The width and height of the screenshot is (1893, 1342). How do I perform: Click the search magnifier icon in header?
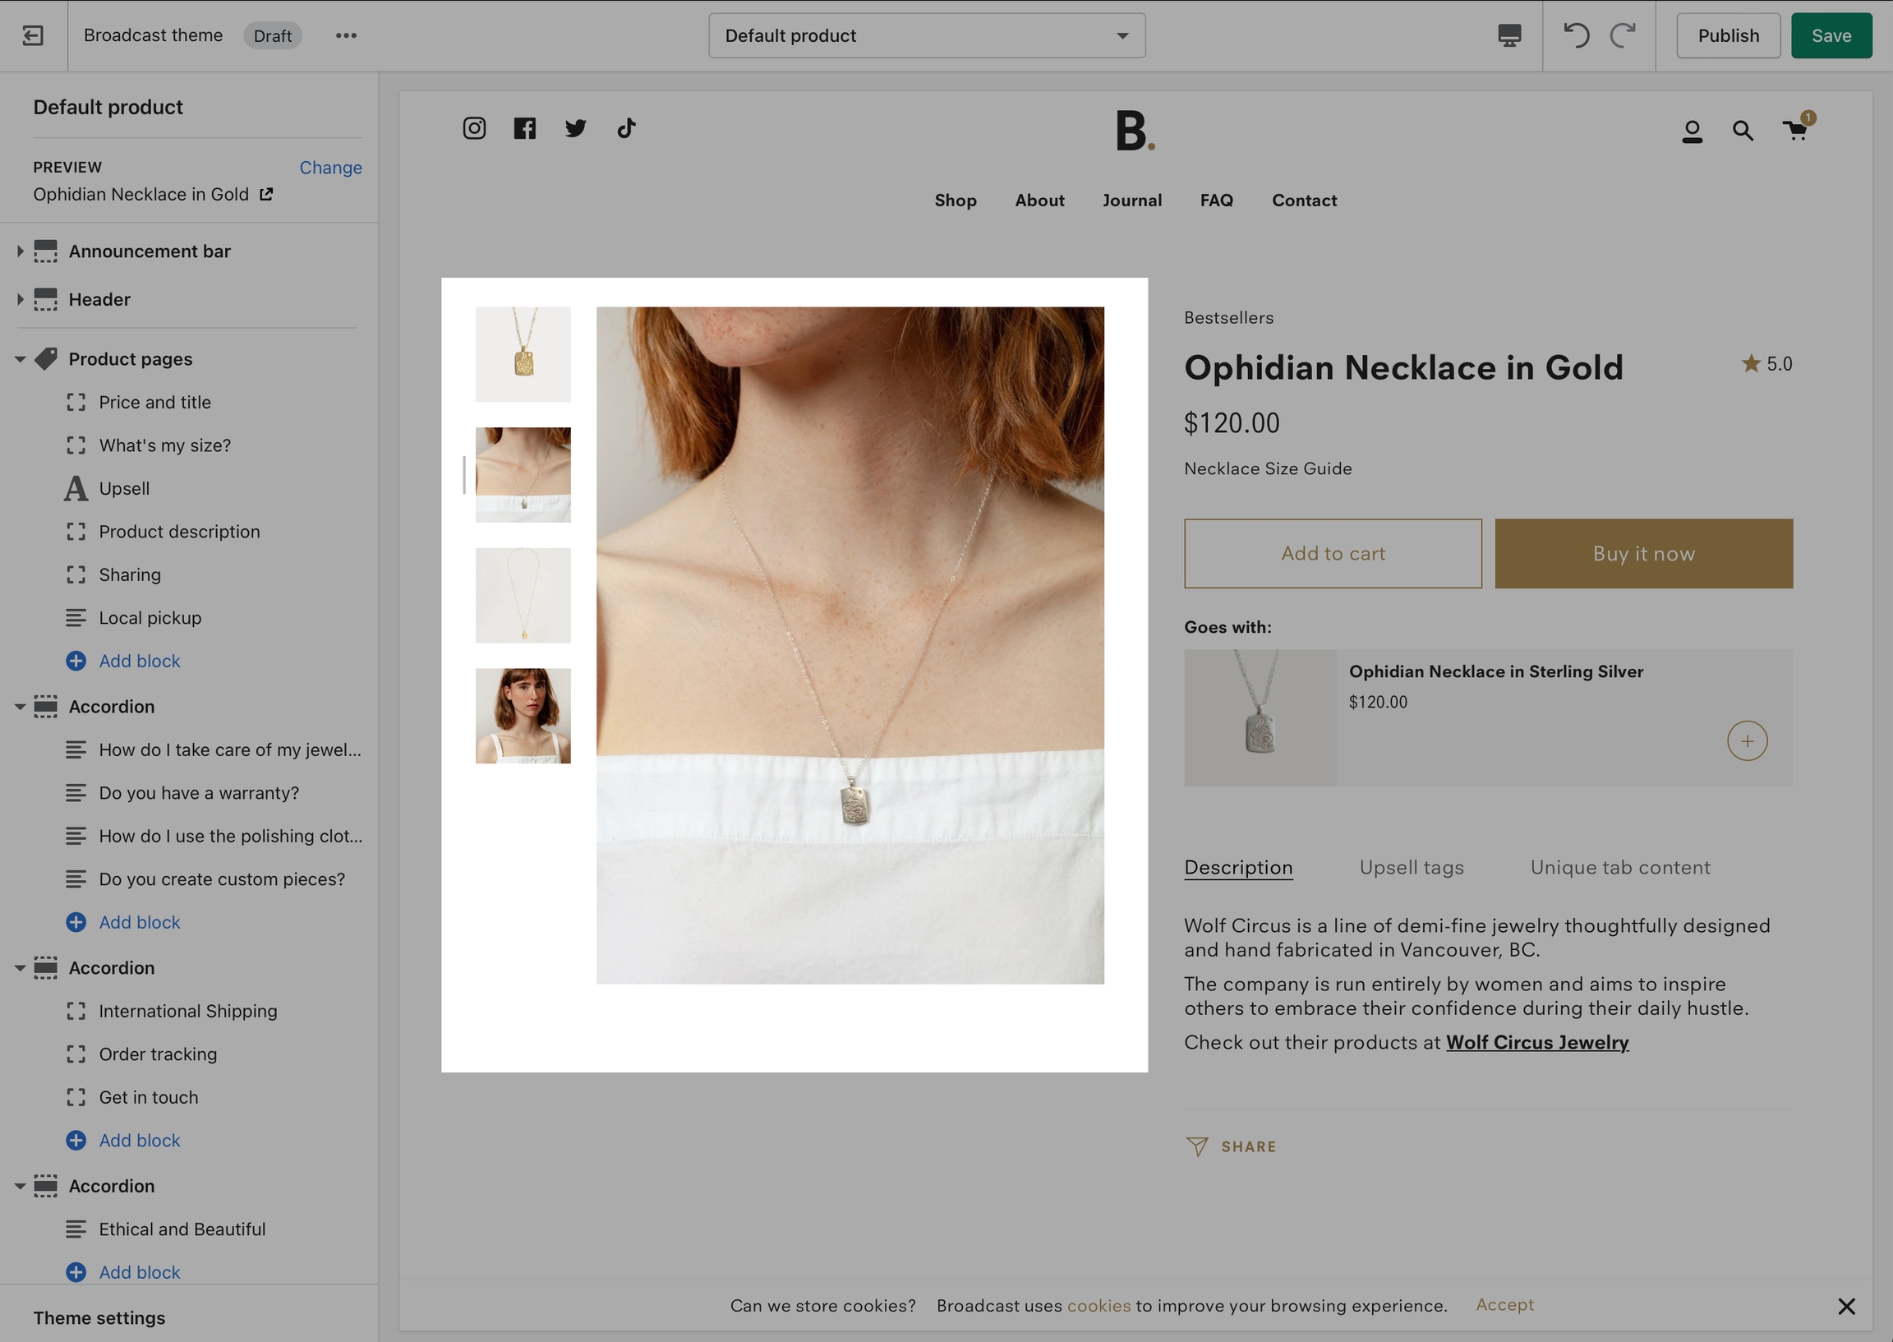[x=1743, y=131]
